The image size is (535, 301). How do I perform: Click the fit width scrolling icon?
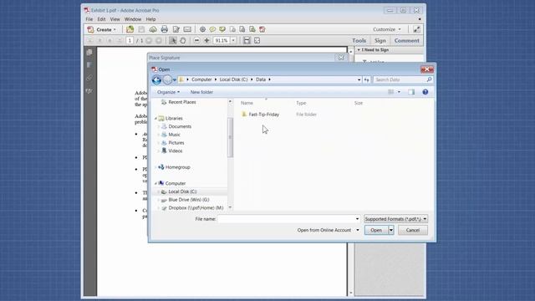pos(247,41)
